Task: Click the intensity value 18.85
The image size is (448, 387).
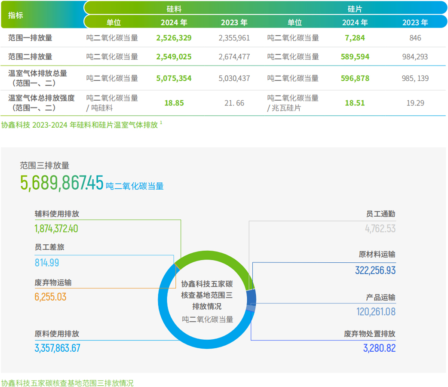Action: click(x=174, y=103)
